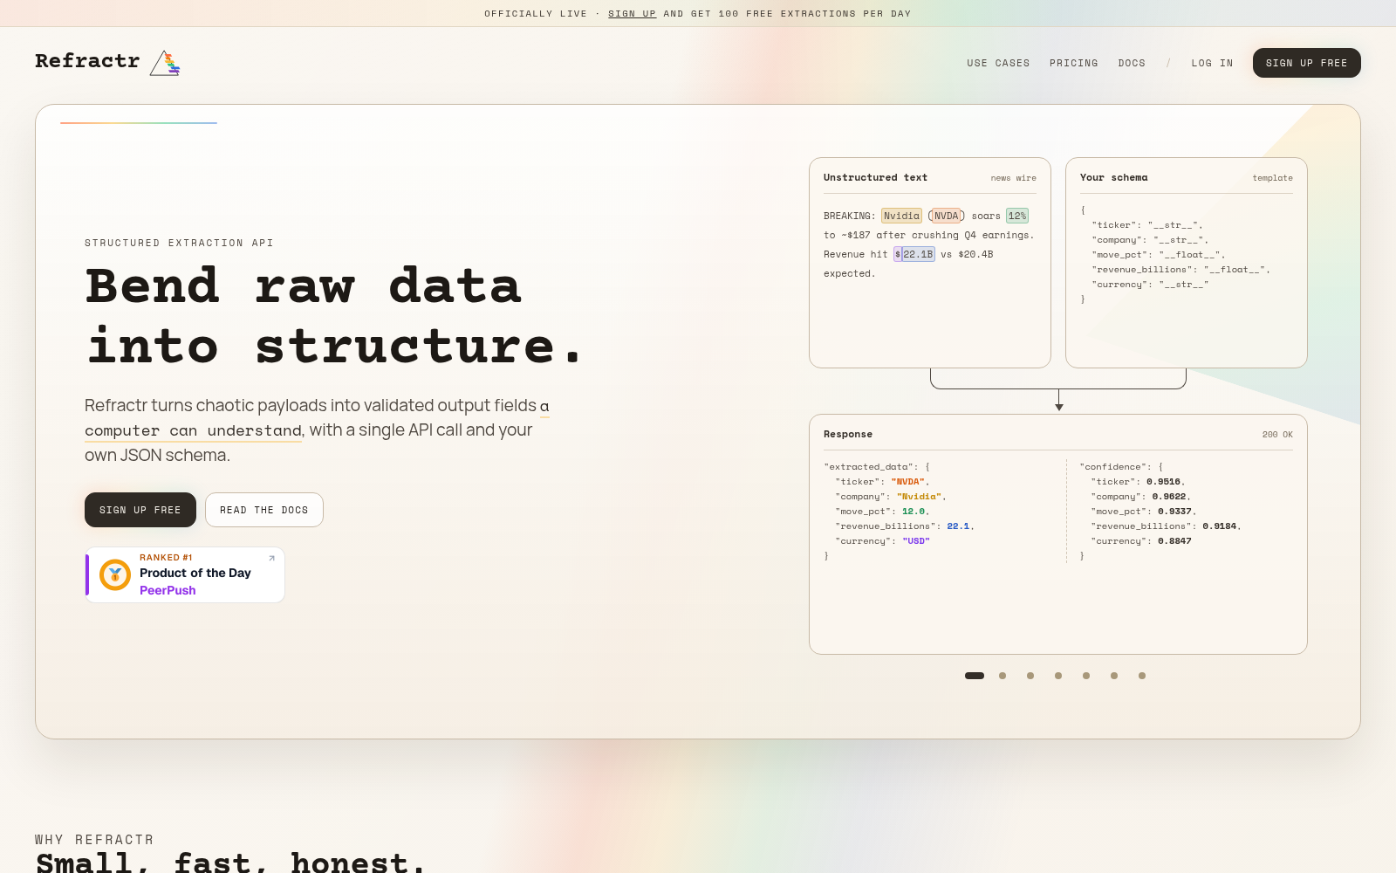Image resolution: width=1396 pixels, height=873 pixels.
Task: Click the 'Your schema' card title
Action: (1114, 177)
